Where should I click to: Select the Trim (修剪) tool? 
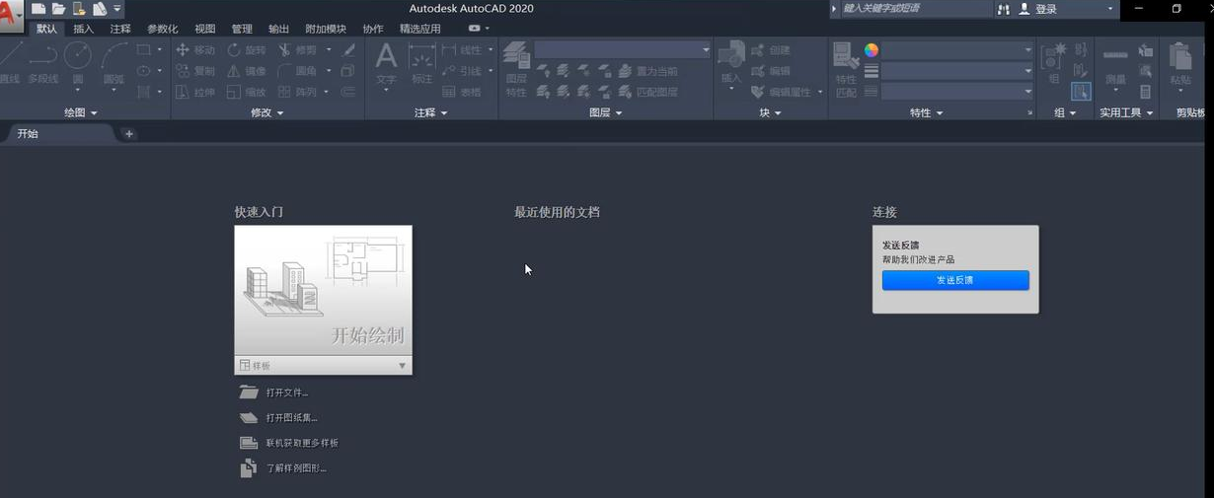point(297,49)
